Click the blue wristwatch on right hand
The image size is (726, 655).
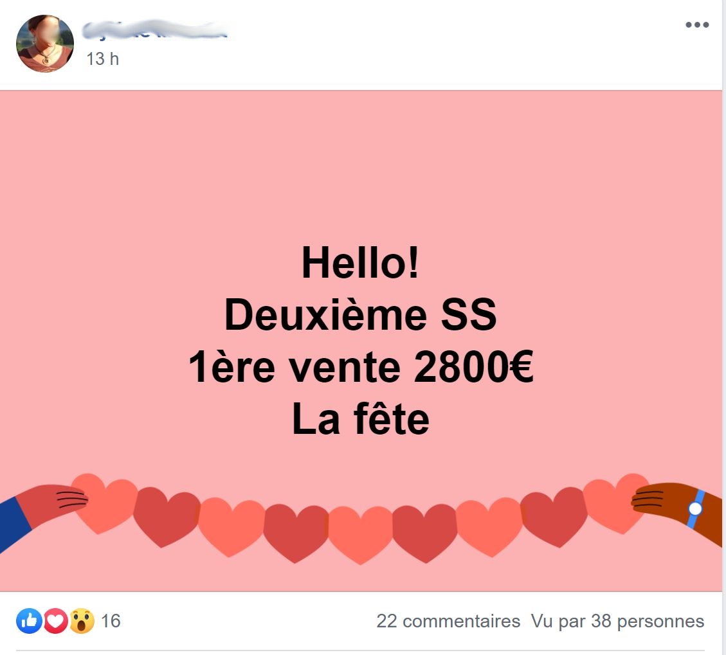tap(695, 508)
